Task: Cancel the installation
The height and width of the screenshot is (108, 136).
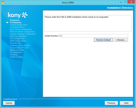Action: click(x=9, y=103)
